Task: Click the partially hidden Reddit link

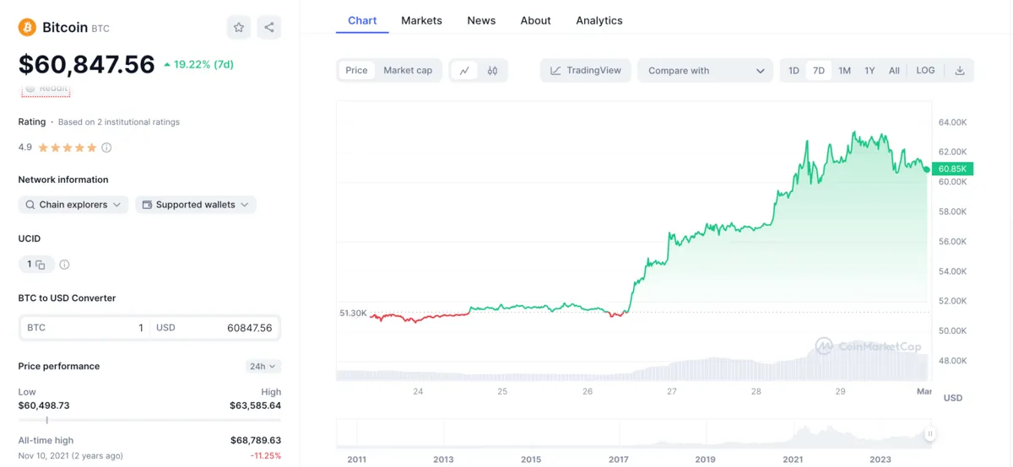Action: (x=46, y=89)
